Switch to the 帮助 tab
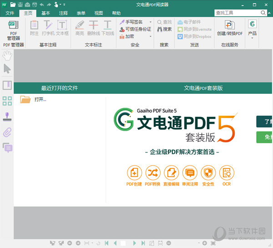The image size is (273, 248). coord(116,13)
